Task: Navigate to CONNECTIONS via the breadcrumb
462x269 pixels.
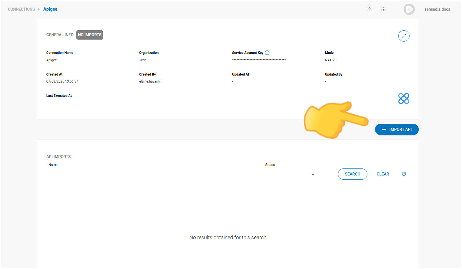Action: click(x=21, y=9)
